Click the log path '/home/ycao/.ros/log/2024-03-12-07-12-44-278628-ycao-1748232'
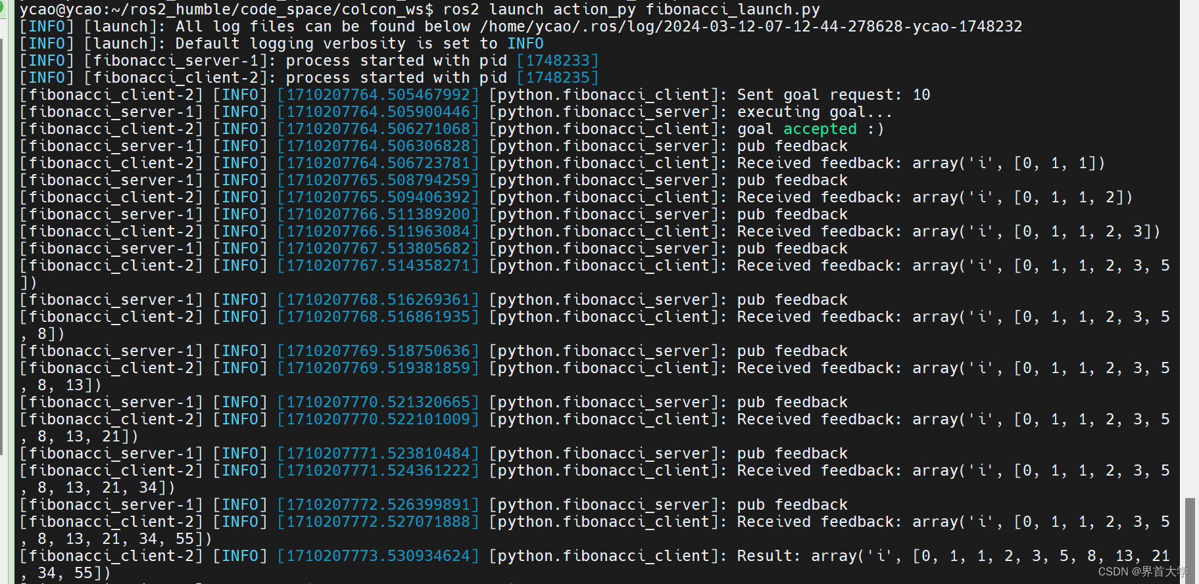 coord(751,26)
